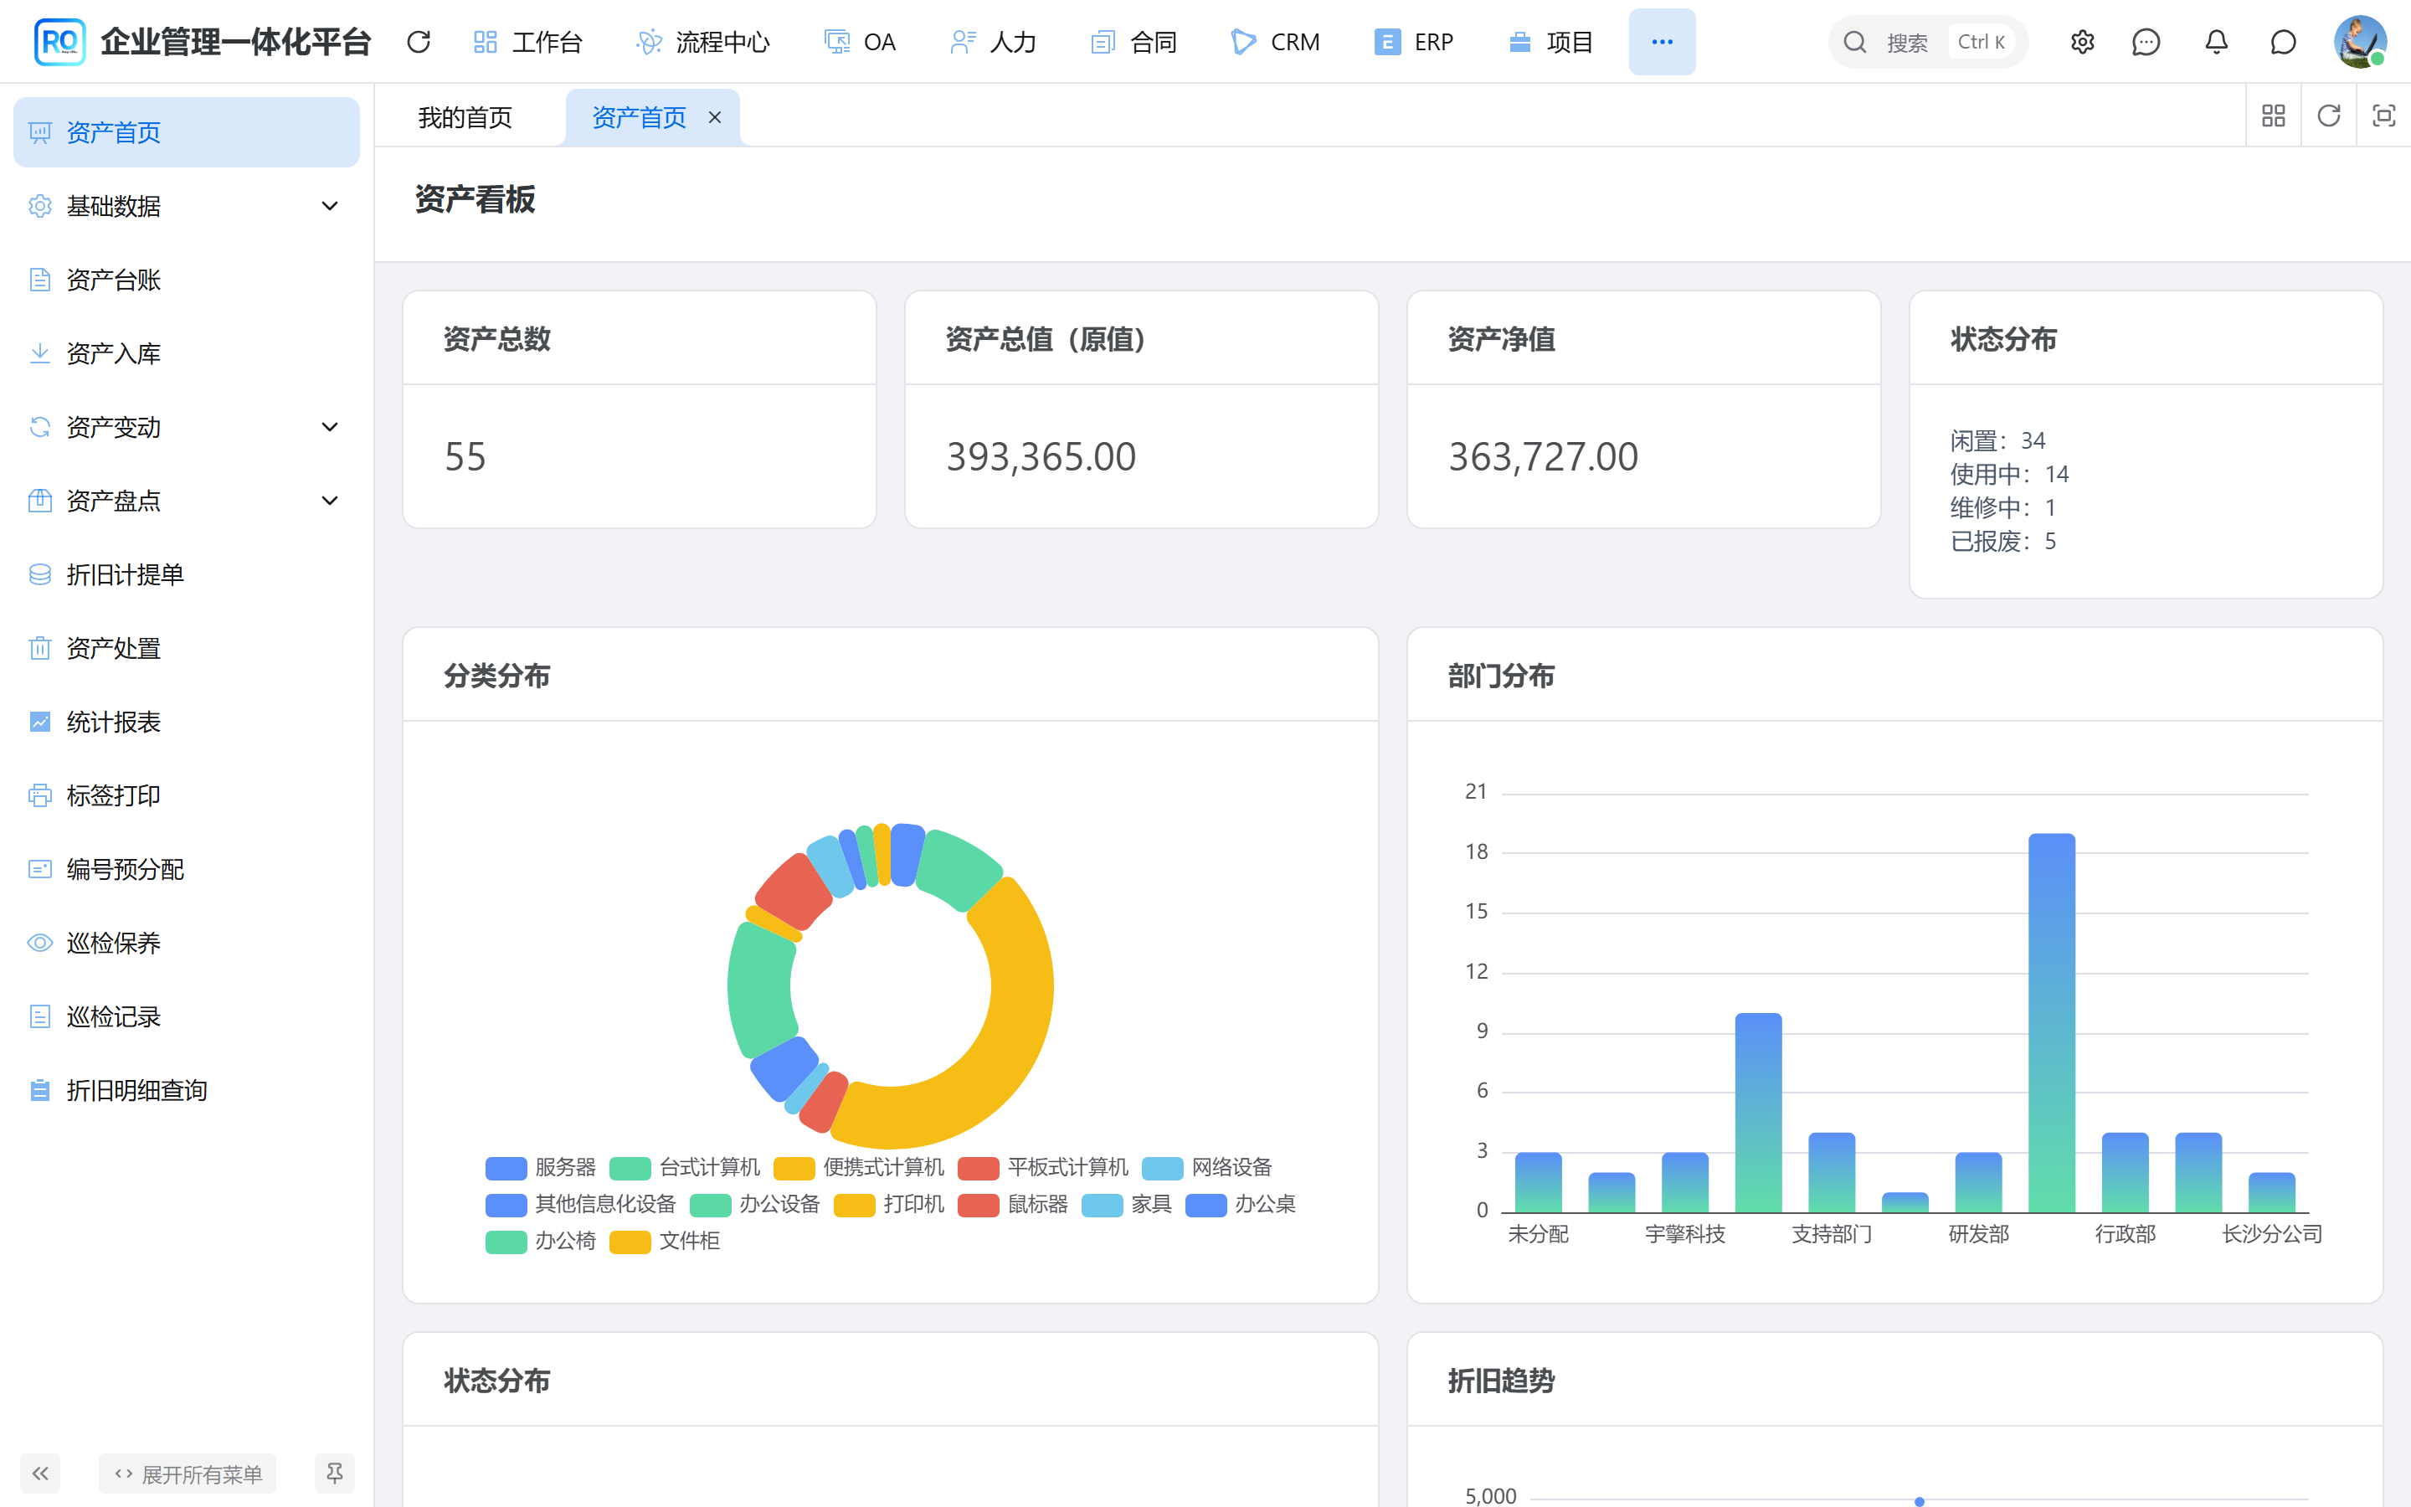This screenshot has width=2411, height=1507.
Task: Click the 巡检保养 eye icon
Action: pos(40,944)
